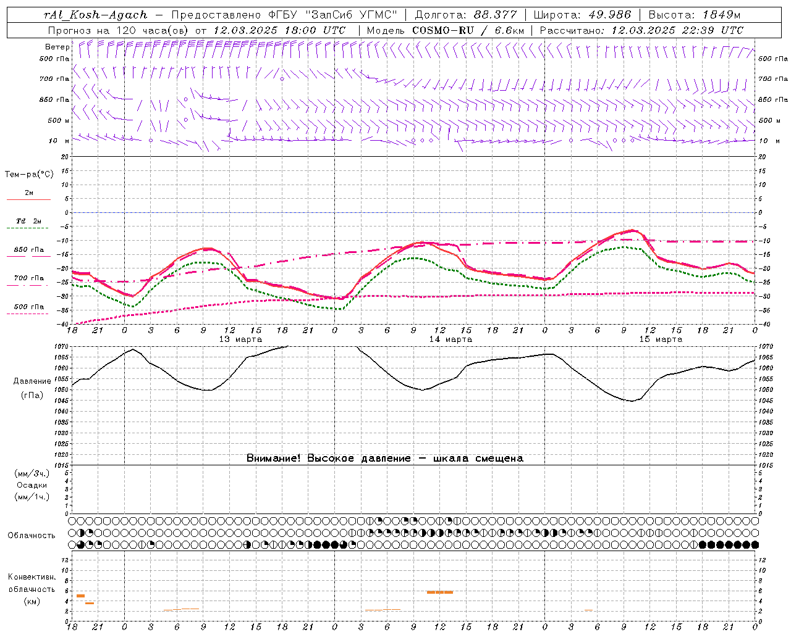
Task: Click the orange convective bar near 5 km at 18 h
Action: (80, 596)
